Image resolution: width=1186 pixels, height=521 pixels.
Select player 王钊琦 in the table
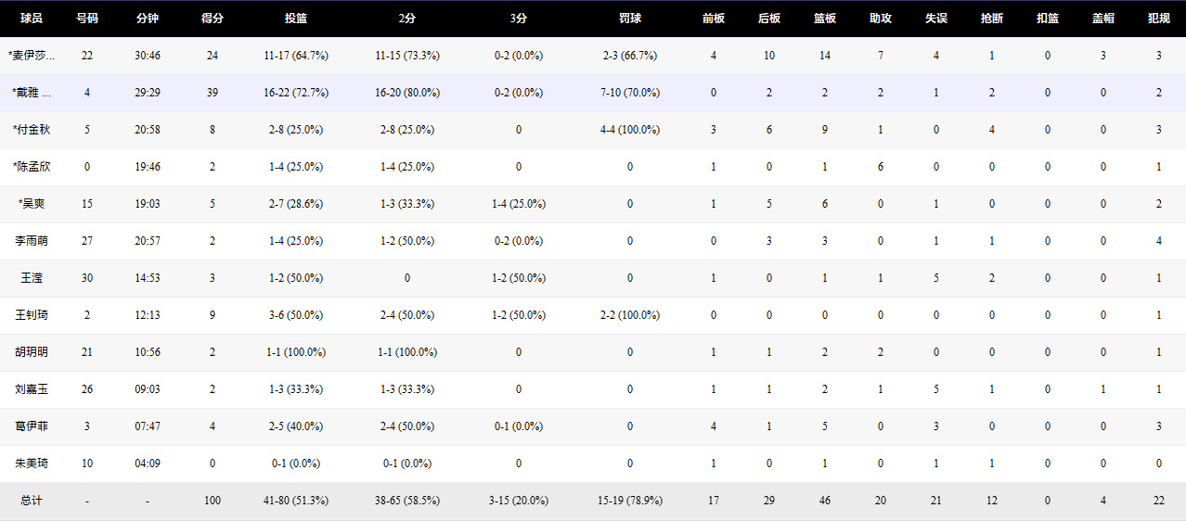point(32,315)
